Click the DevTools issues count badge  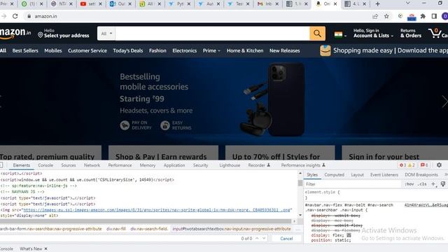point(424,165)
